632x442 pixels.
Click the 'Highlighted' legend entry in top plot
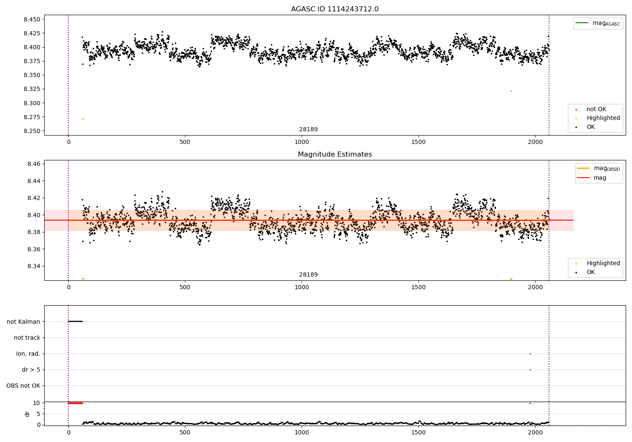pyautogui.click(x=598, y=118)
